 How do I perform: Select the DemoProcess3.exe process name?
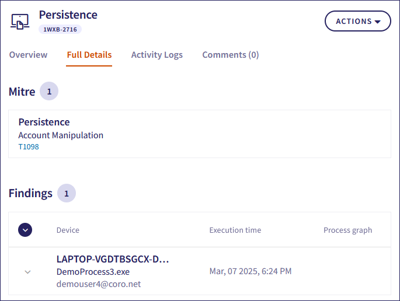tap(93, 272)
